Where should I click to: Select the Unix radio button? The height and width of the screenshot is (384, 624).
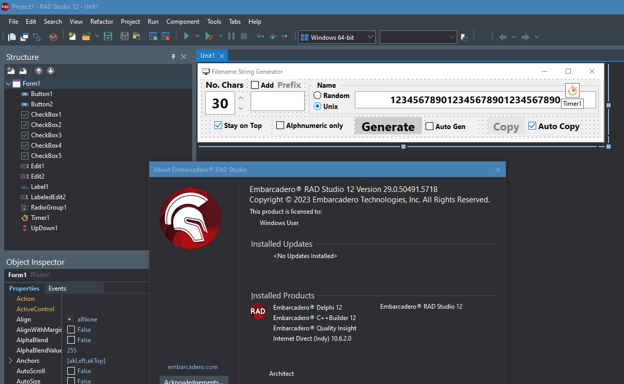click(318, 106)
